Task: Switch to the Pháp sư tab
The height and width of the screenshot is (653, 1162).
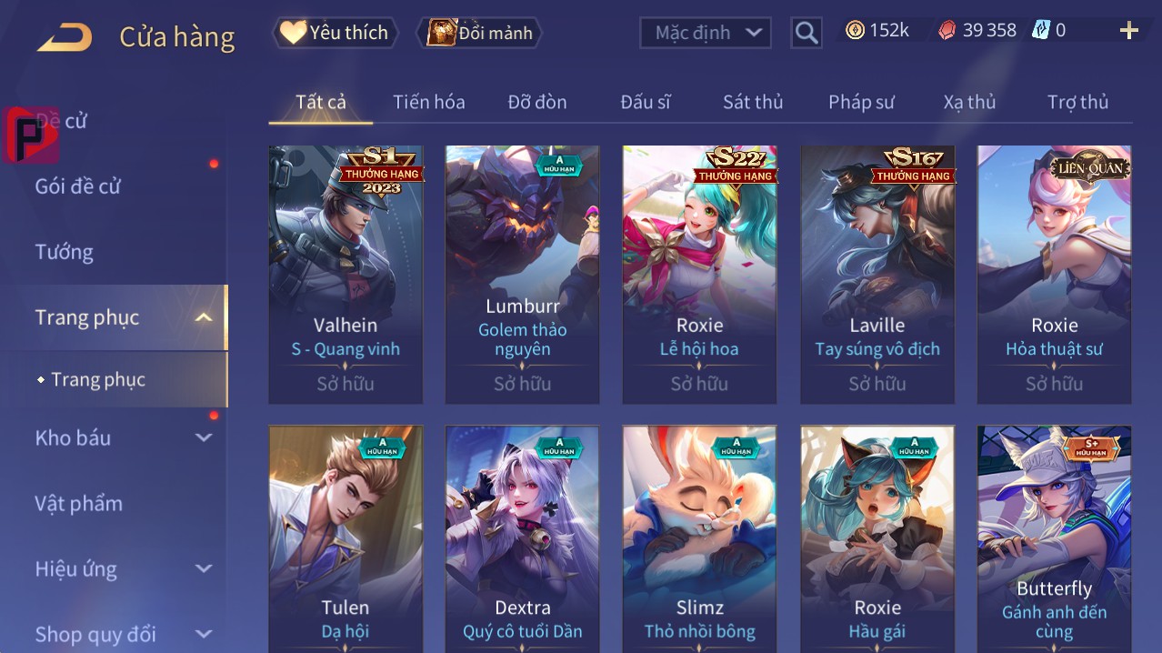Action: (861, 102)
